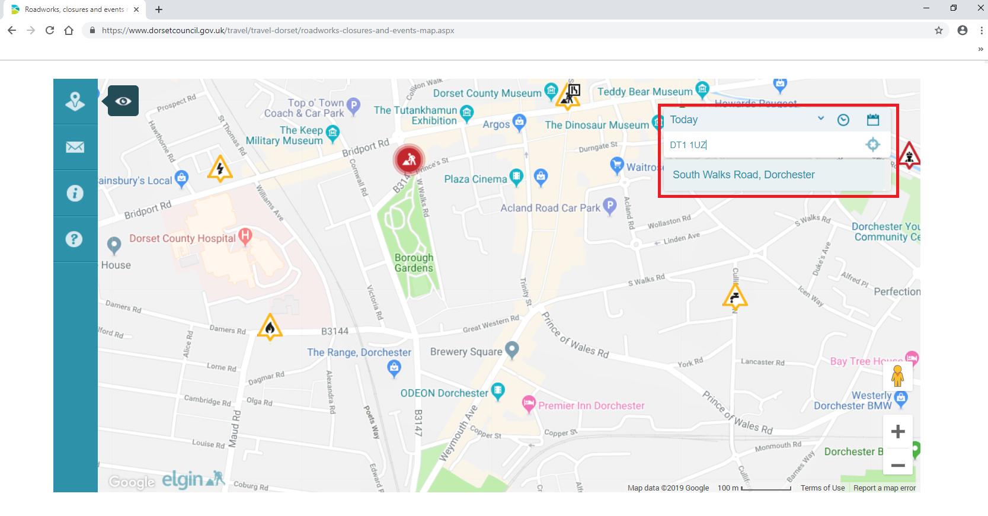988x516 pixels.
Task: Click the Borough Gardens label
Action: click(x=414, y=263)
